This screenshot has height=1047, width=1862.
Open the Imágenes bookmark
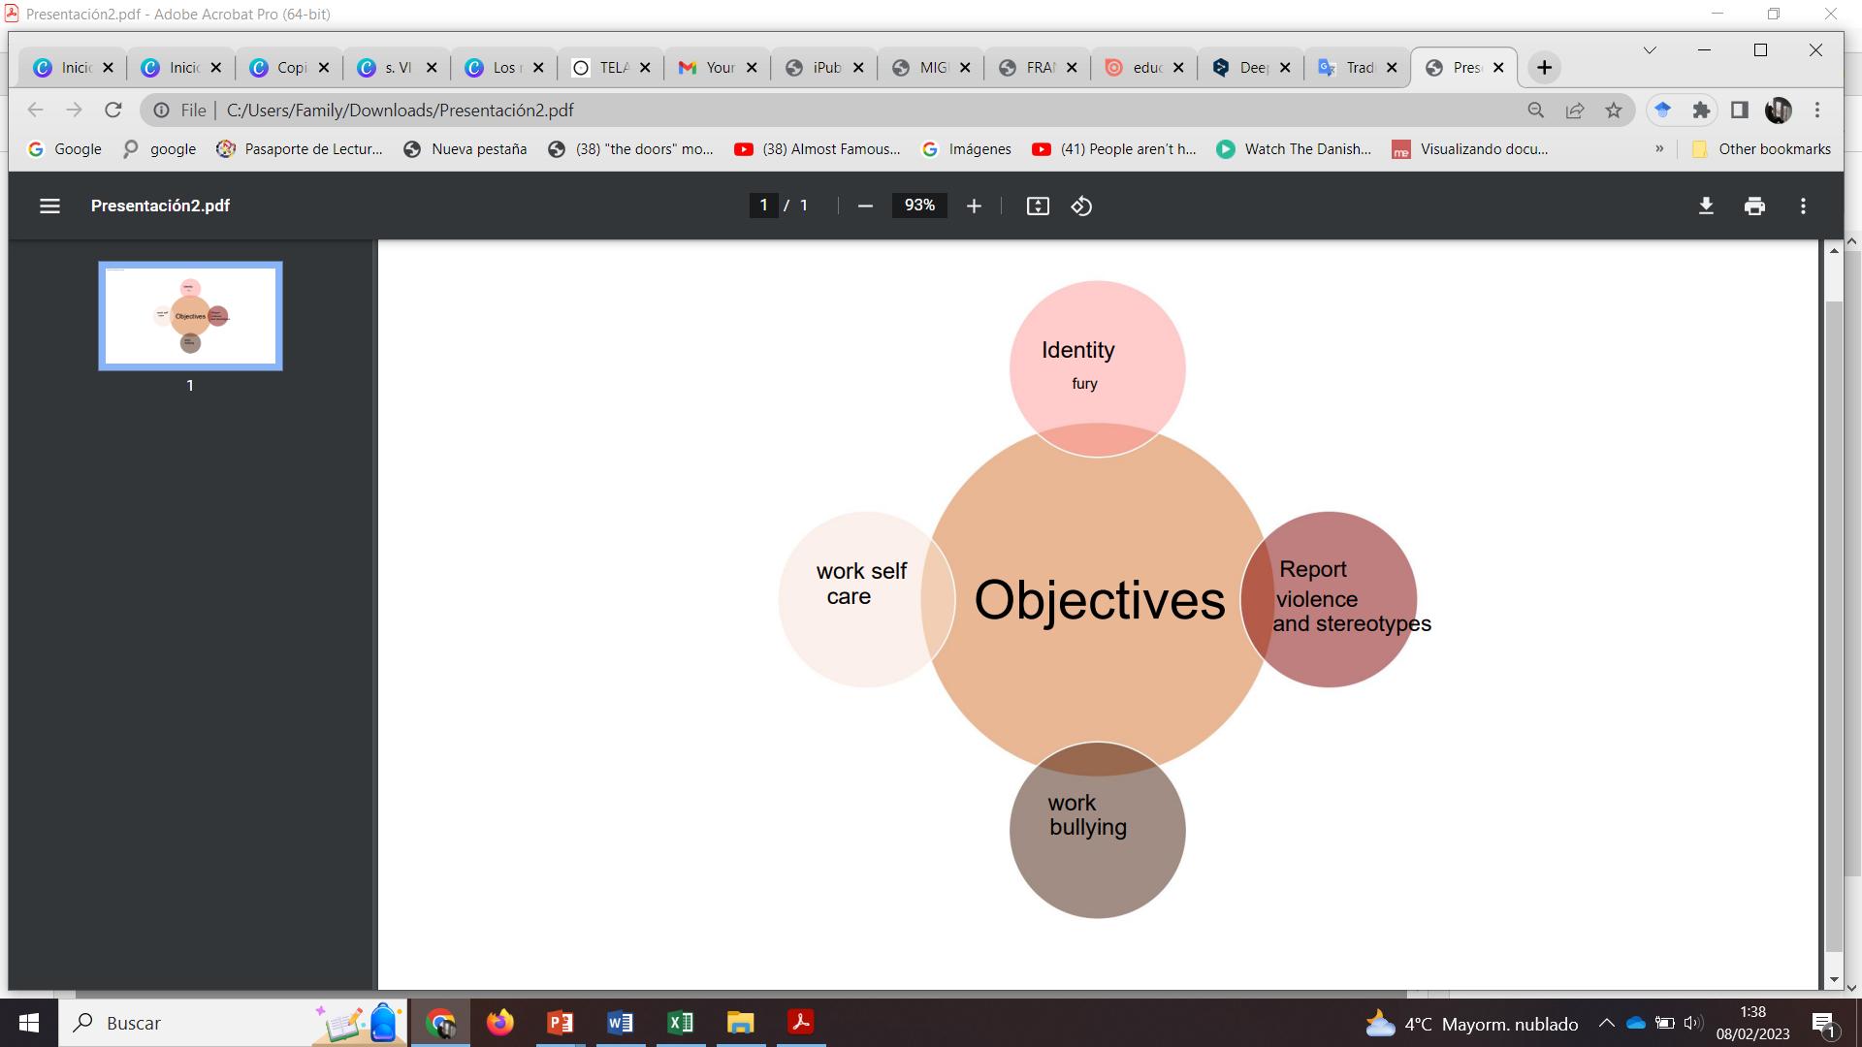pos(967,148)
